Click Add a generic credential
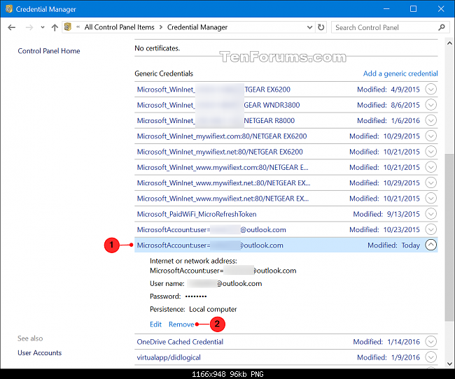Image resolution: width=455 pixels, height=379 pixels. pos(400,73)
